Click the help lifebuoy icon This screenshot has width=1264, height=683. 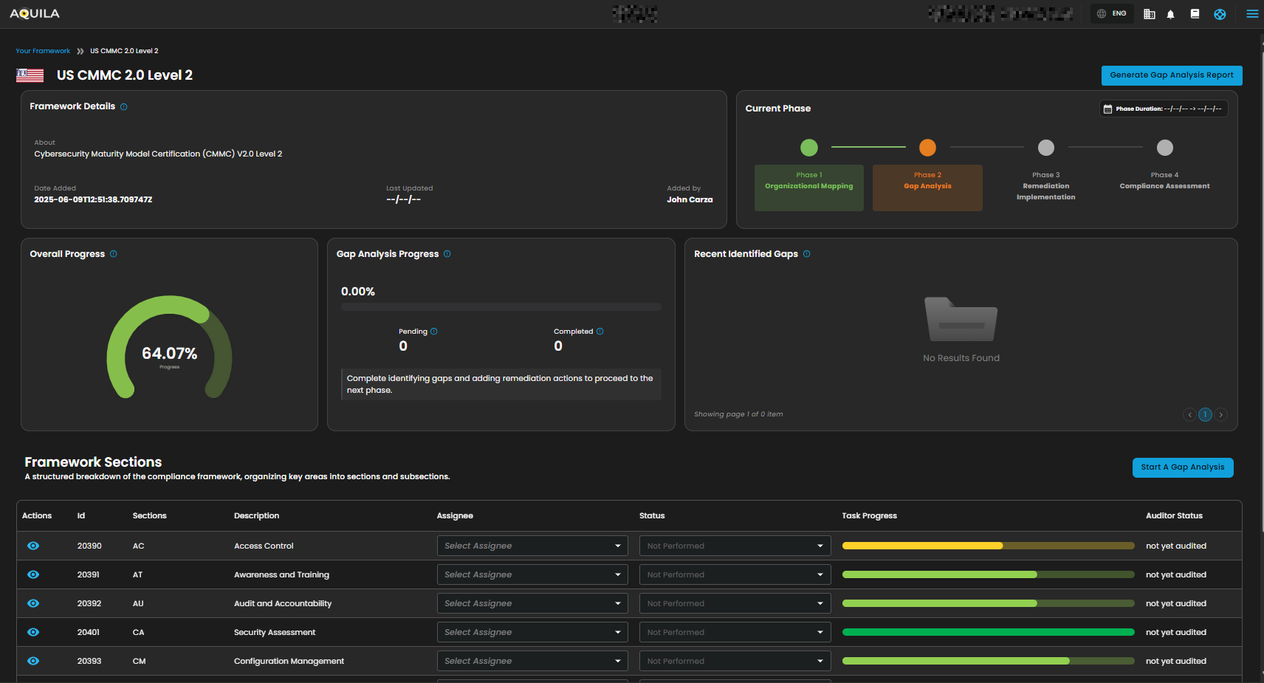(1220, 14)
